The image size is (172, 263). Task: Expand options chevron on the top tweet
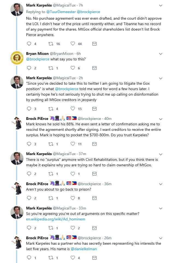click(x=161, y=5)
